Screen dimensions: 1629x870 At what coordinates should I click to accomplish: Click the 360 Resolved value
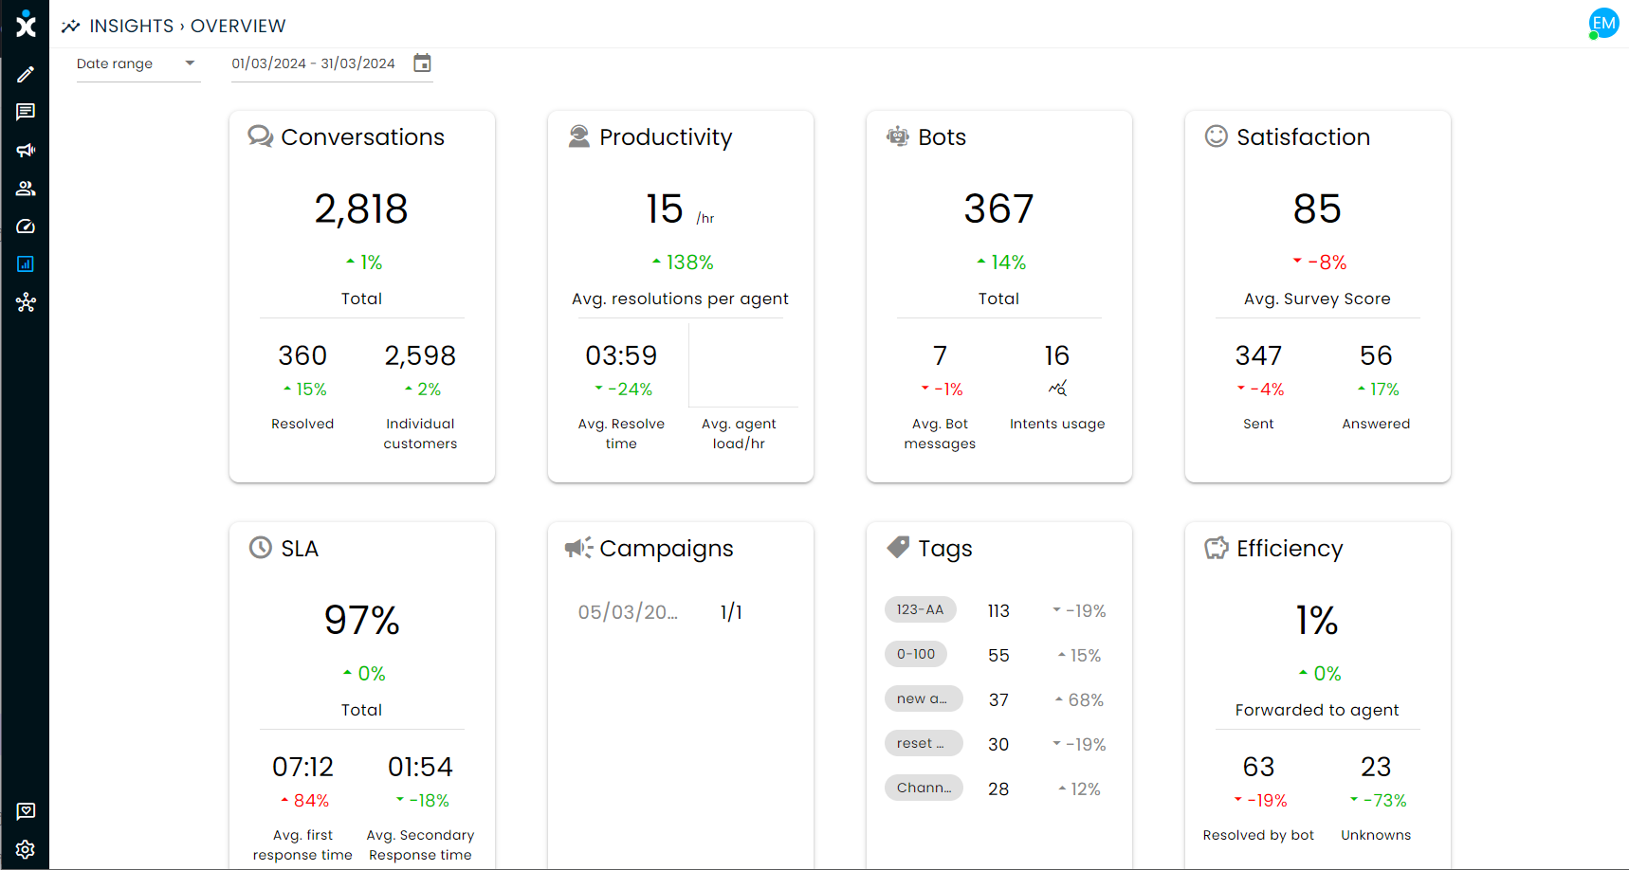pyautogui.click(x=302, y=355)
